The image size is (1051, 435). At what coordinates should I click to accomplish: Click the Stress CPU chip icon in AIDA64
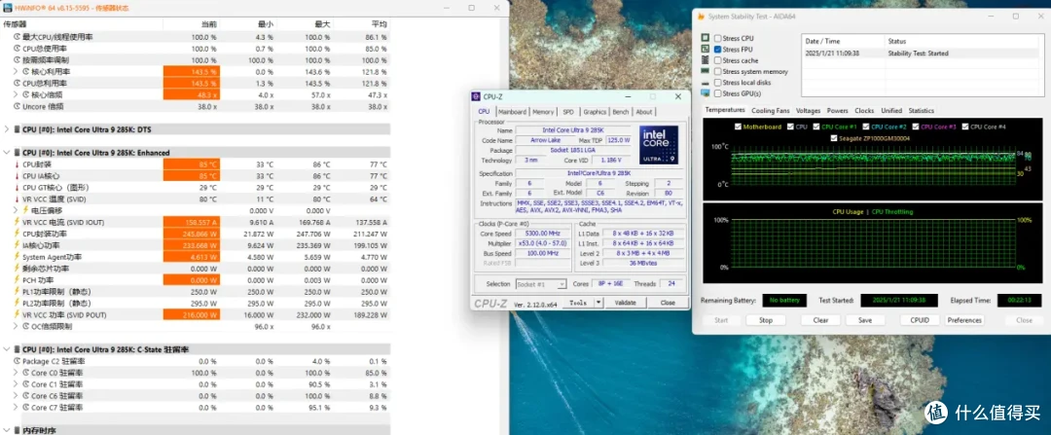pos(706,38)
